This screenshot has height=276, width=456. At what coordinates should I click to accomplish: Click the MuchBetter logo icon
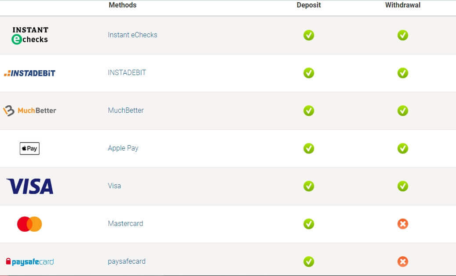coord(30,111)
